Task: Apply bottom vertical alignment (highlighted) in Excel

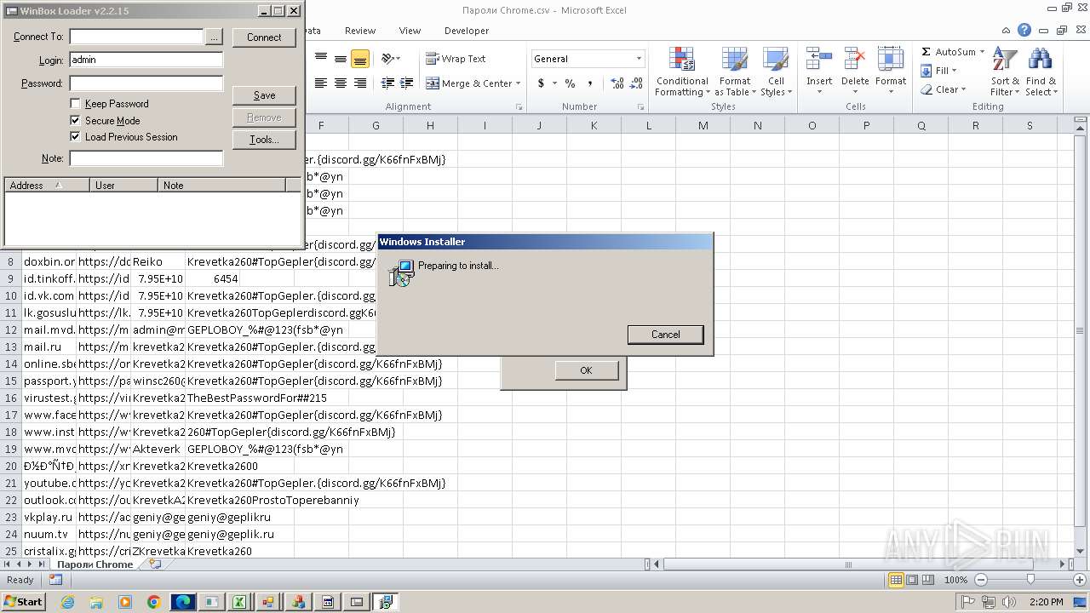Action: (x=360, y=59)
